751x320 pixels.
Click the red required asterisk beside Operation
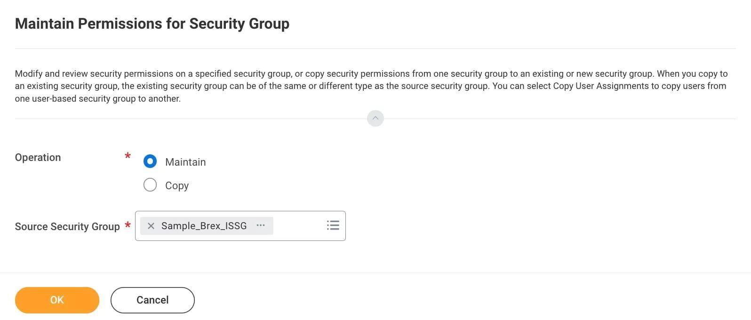click(x=128, y=155)
